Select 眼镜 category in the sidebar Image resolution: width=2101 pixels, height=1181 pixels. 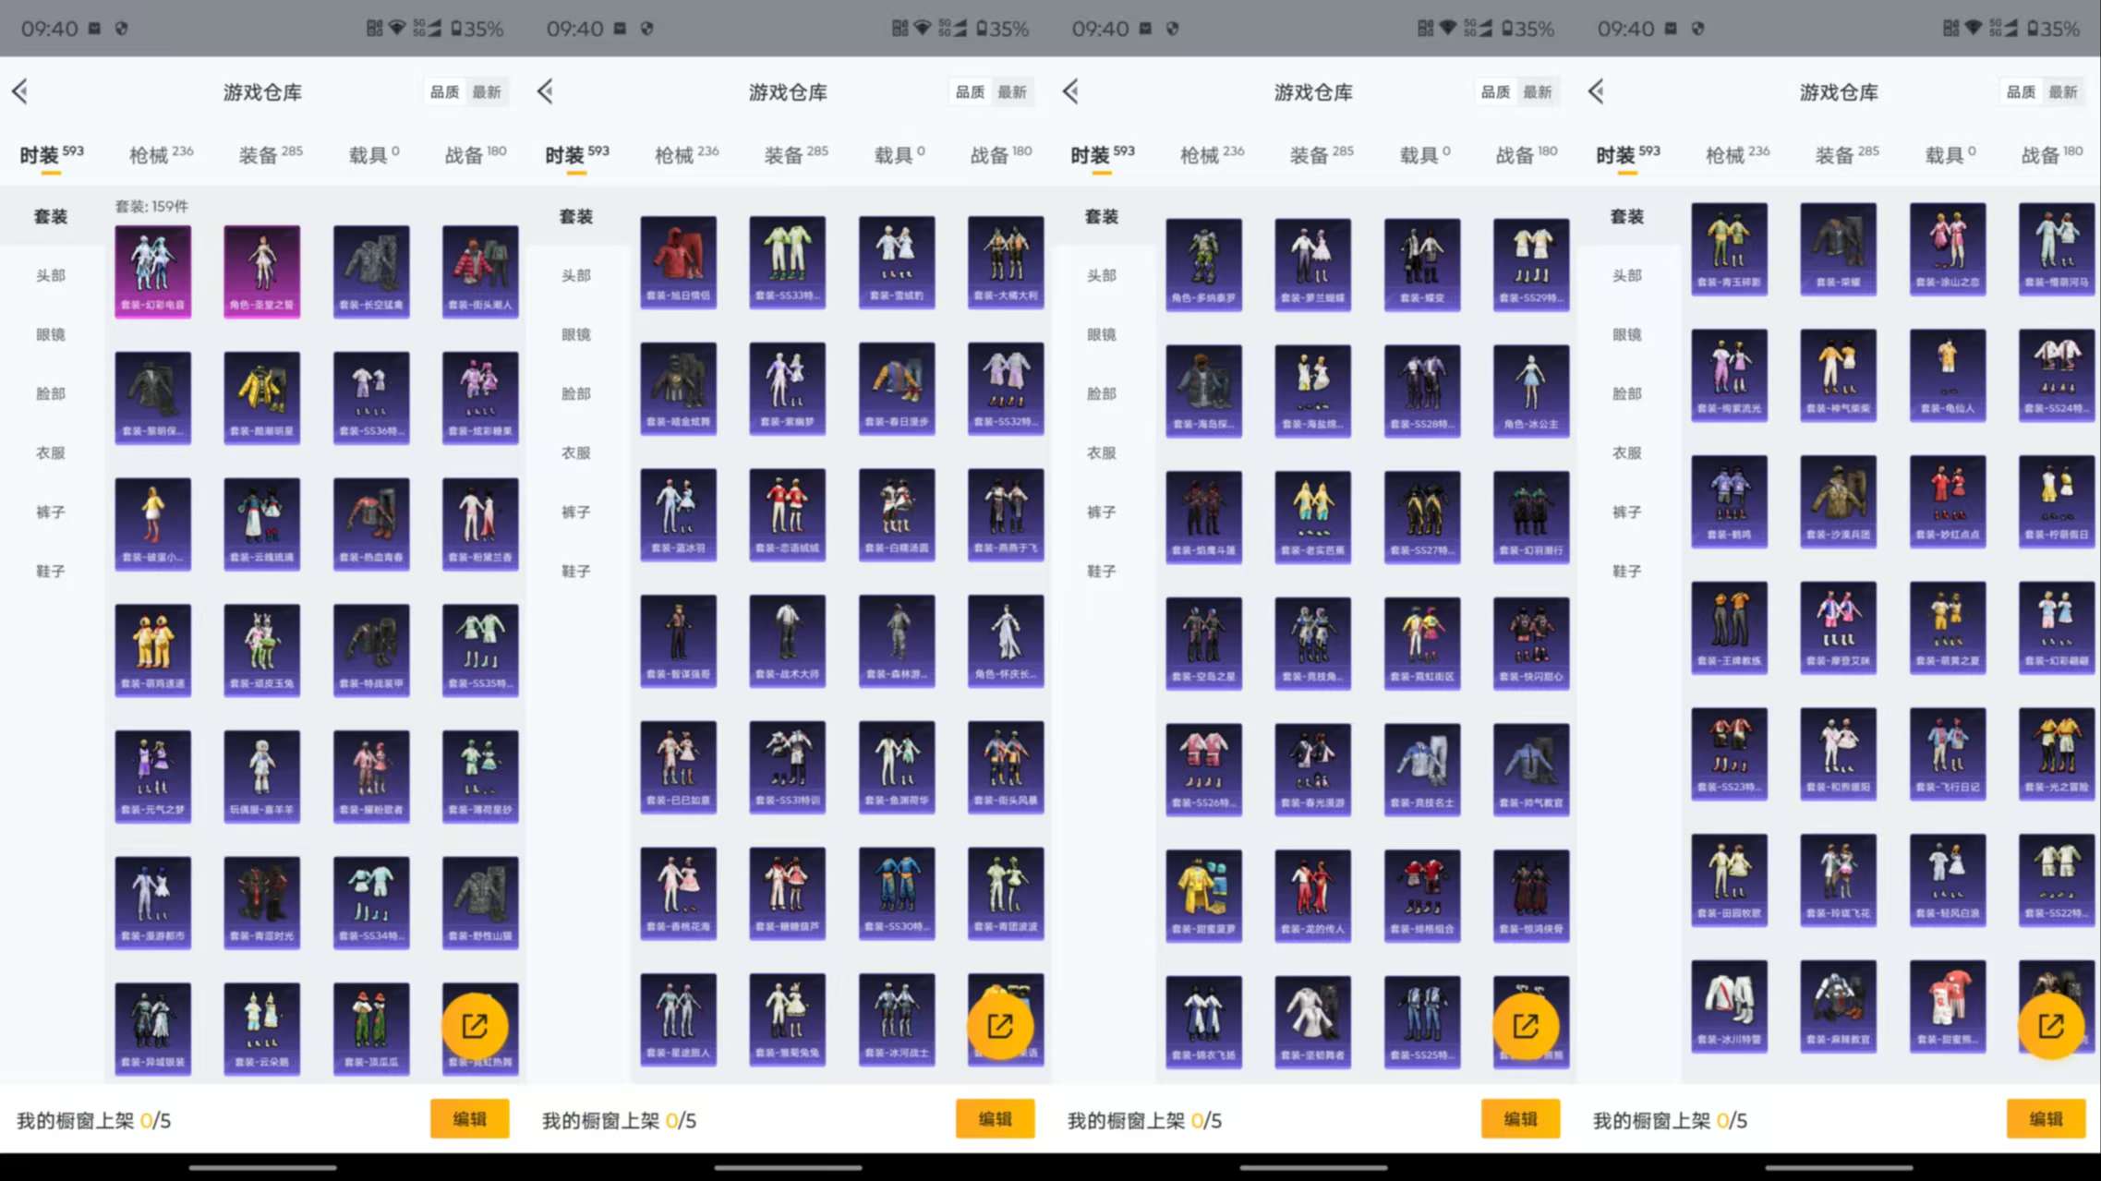51,333
